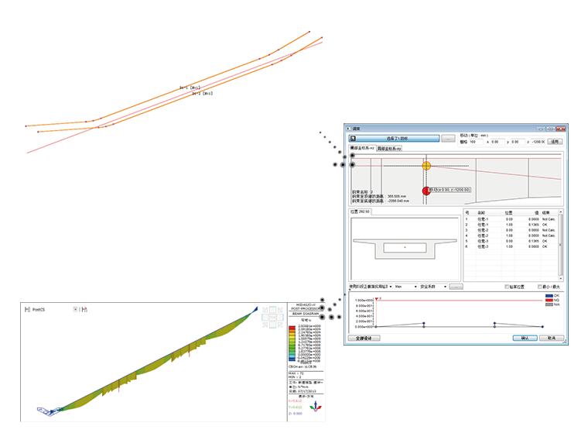Click the blue OK legend swatch
588x447 pixels.
(549, 296)
